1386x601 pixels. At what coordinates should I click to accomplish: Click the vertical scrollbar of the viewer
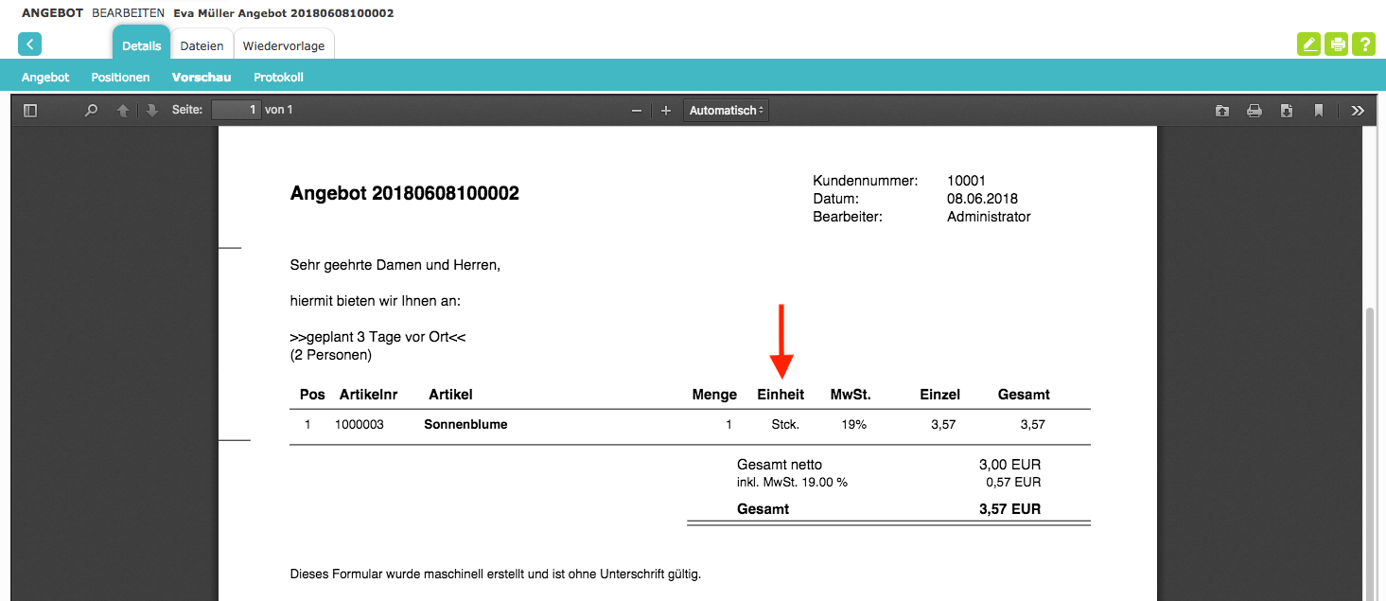pos(1372,454)
